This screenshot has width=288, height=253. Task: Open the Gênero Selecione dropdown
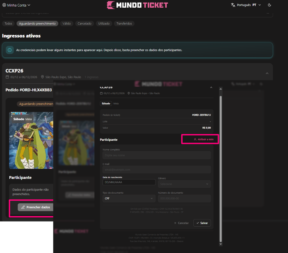coord(185,184)
